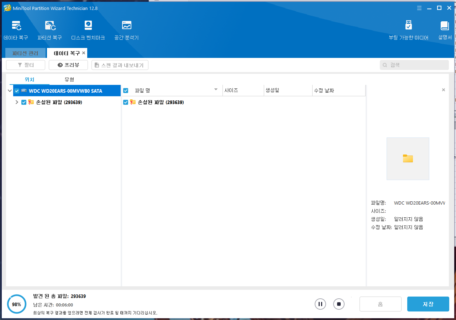Viewport: 456px width, 320px height.
Task: Click 스캔 결과 내보내기 button
Action: [120, 65]
